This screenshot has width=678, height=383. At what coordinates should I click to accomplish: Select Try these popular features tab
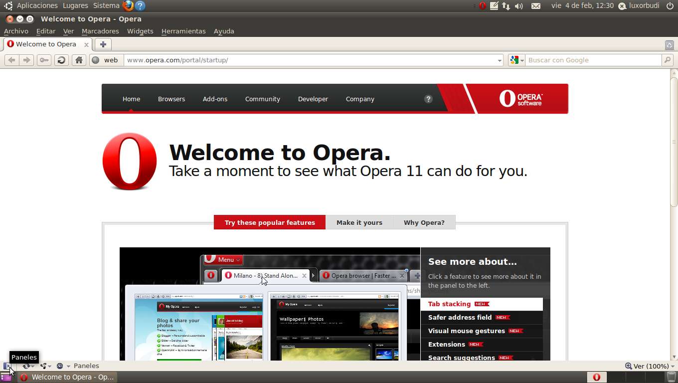pos(270,222)
